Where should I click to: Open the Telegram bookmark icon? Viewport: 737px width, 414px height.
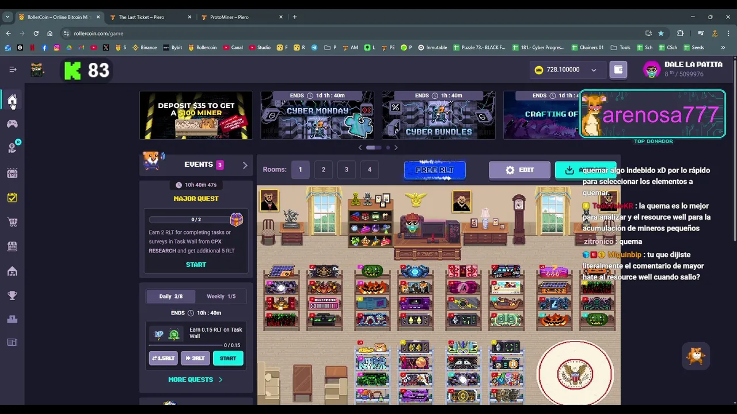click(x=314, y=47)
